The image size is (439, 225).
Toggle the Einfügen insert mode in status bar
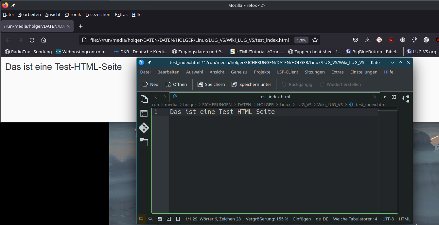click(x=302, y=219)
